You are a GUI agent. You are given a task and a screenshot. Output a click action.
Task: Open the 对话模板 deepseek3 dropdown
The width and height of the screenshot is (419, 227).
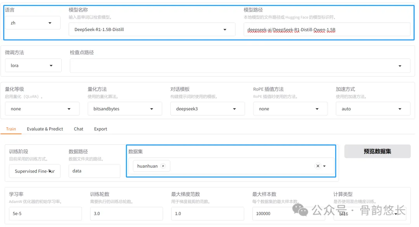(x=208, y=109)
